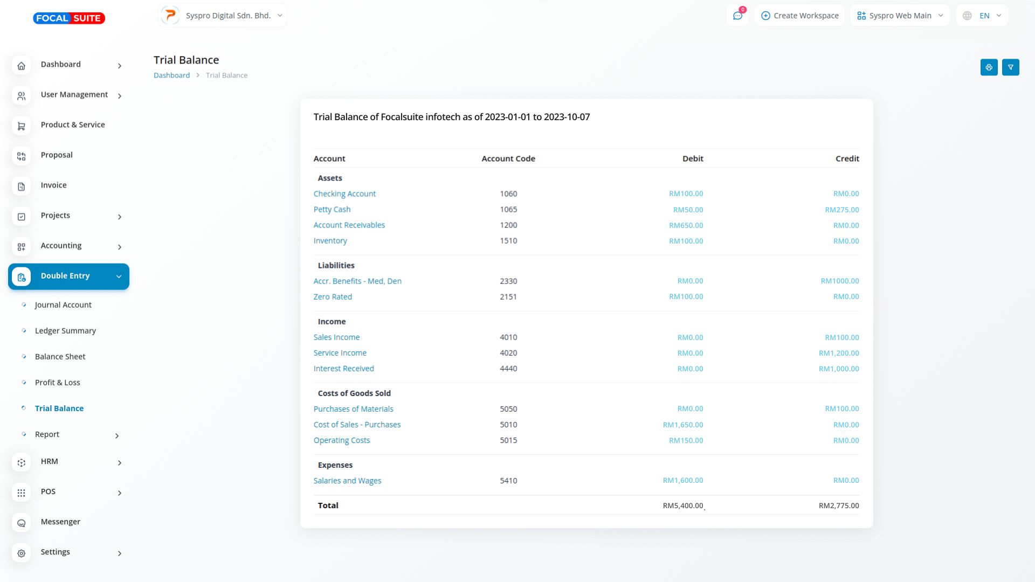Click the FocalSuite logo
Screen dimensions: 1035x582
point(69,18)
